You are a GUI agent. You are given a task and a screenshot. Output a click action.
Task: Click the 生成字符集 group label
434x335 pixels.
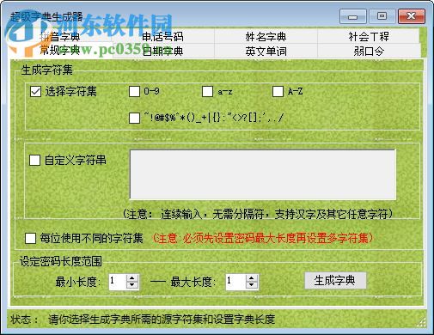point(46,70)
